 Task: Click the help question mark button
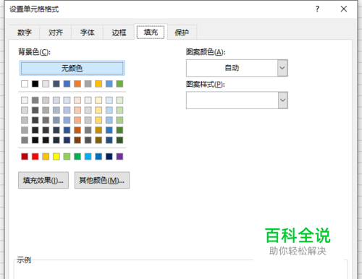click(x=317, y=9)
